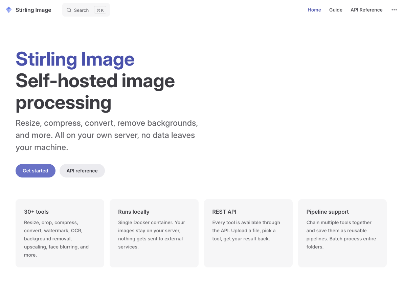This screenshot has width=406, height=285.
Task: Click the purple Stirling Image hero heading
Action: (75, 59)
